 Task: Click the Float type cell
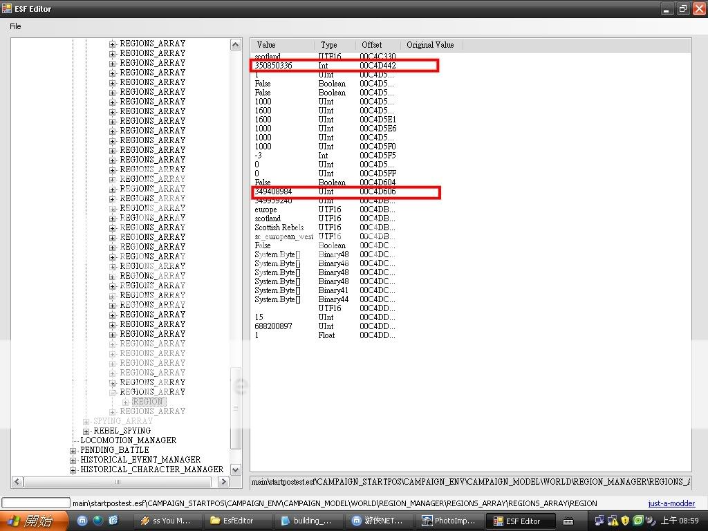click(326, 335)
